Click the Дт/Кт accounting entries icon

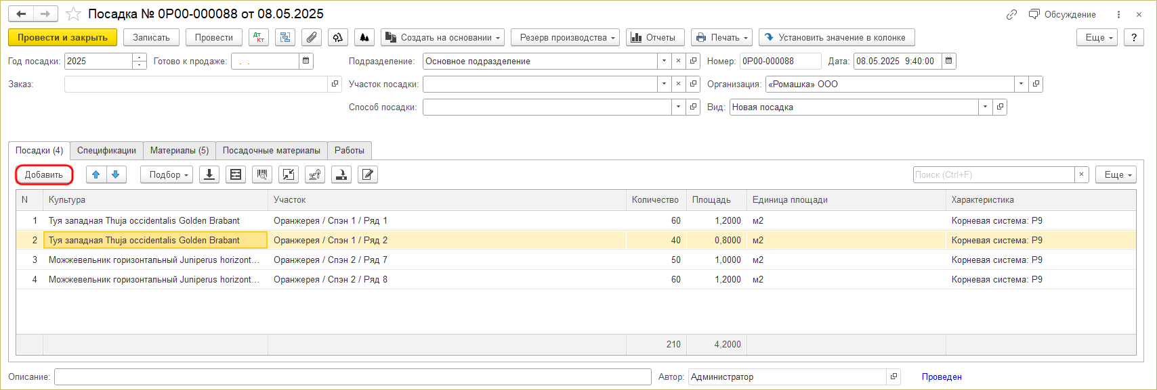259,38
